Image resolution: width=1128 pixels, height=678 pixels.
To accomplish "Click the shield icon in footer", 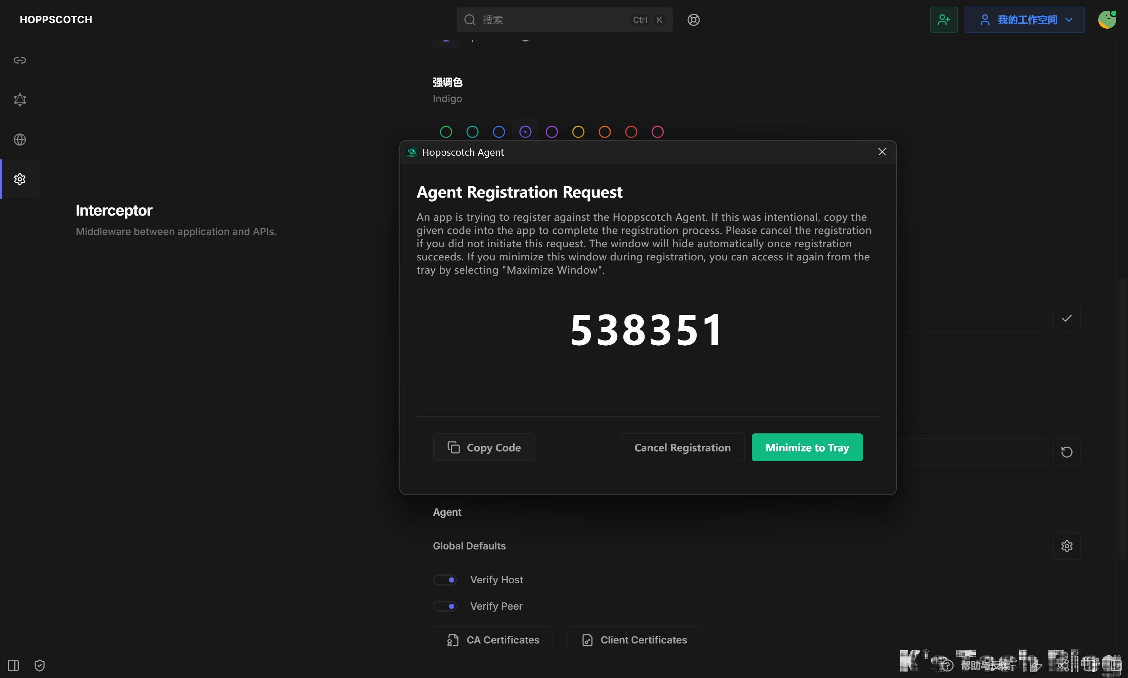I will (x=40, y=665).
